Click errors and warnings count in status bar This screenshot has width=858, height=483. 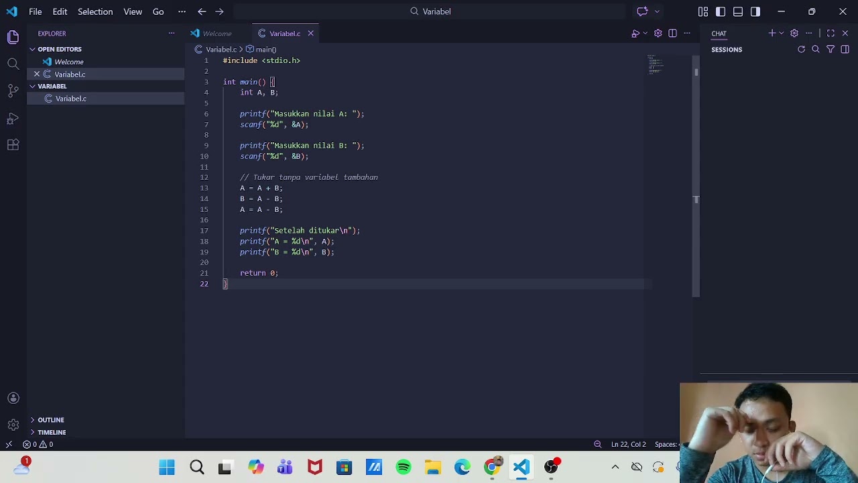pos(38,444)
